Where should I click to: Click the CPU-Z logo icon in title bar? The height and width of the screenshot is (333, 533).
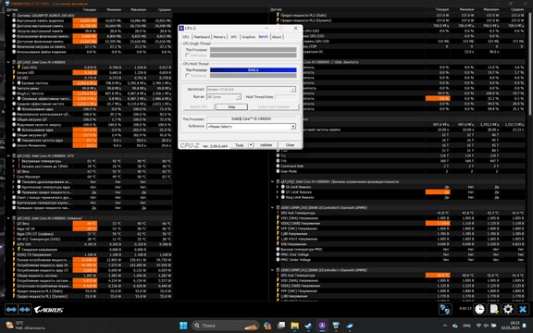[181, 28]
